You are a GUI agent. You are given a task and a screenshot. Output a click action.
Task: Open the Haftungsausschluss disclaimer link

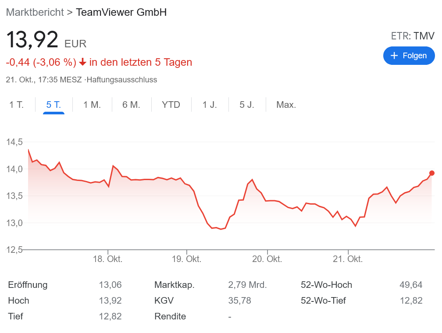123,80
